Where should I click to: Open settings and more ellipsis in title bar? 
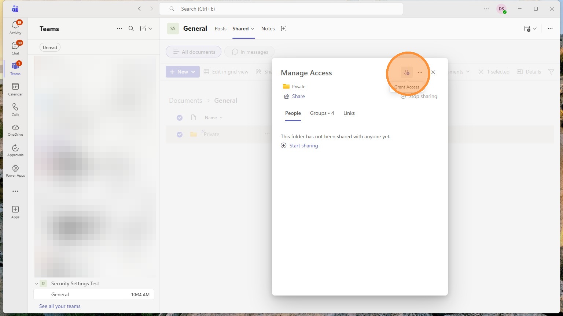click(486, 9)
